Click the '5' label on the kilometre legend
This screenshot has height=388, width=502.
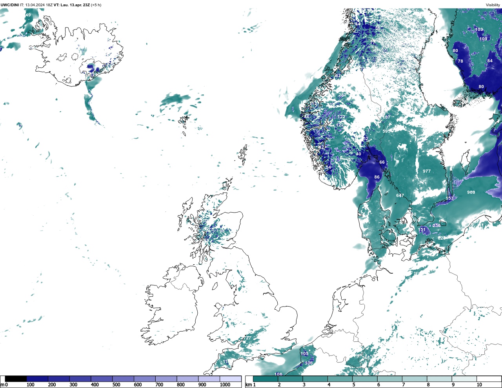353,385
